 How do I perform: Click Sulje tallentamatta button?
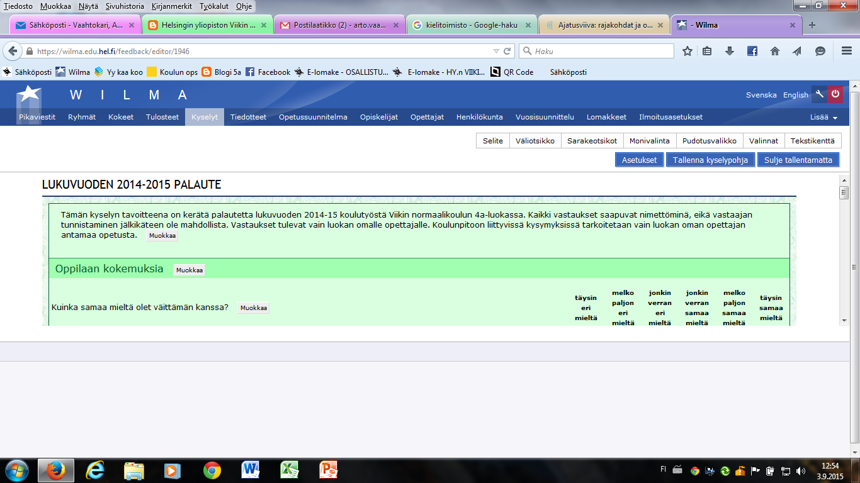click(x=798, y=160)
